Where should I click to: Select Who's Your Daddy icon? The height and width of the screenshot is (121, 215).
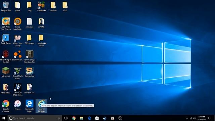17,40
